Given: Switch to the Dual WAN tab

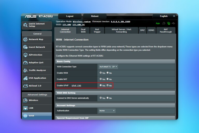Looking at the screenshot, I should tap(83, 31).
